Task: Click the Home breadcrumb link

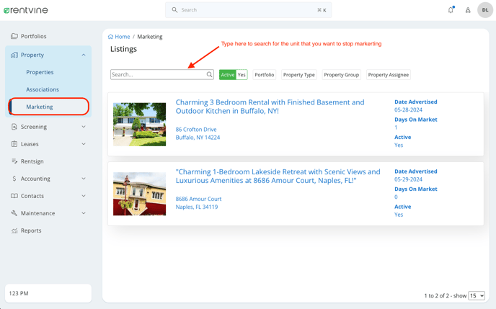Action: 122,37
